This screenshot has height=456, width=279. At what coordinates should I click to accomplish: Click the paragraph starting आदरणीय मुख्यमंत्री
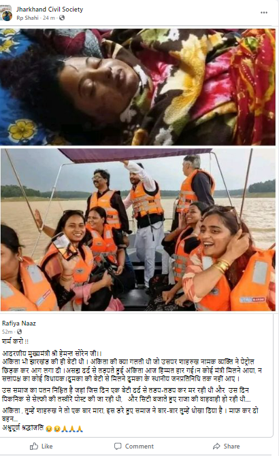coord(132,366)
